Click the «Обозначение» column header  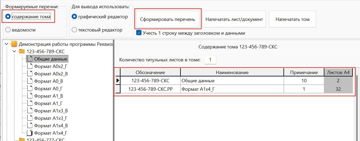(x=150, y=72)
